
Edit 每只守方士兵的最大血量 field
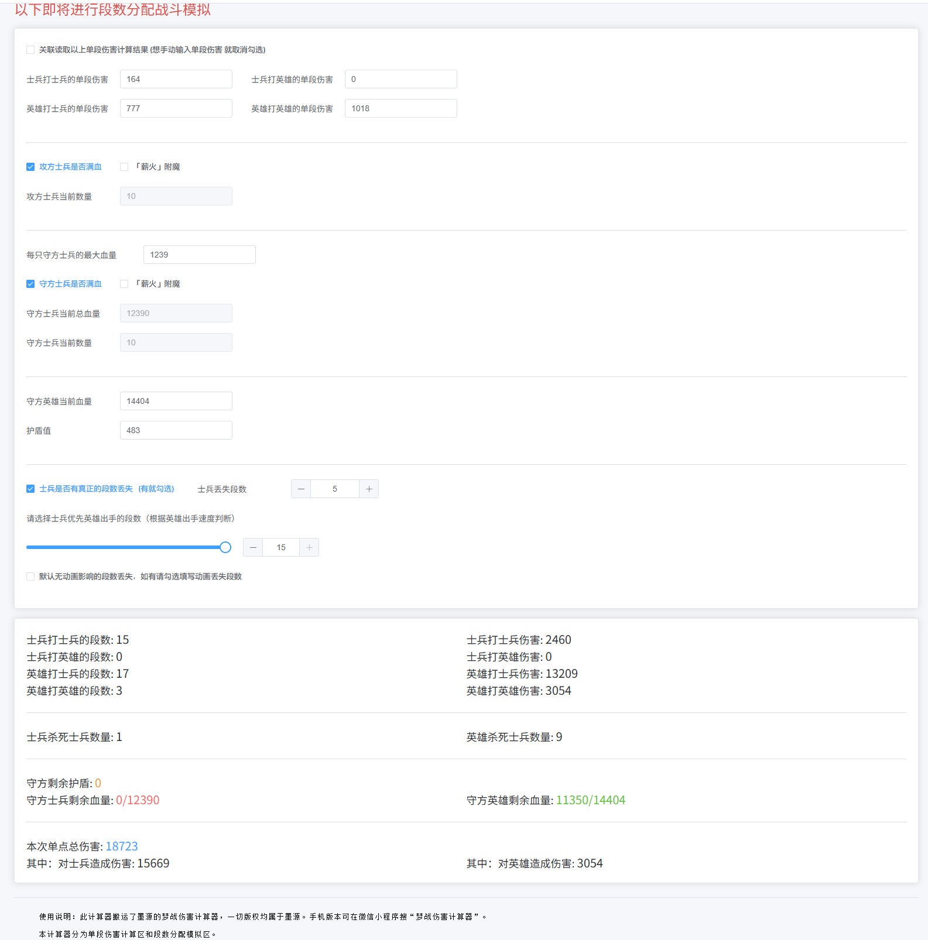coord(200,255)
